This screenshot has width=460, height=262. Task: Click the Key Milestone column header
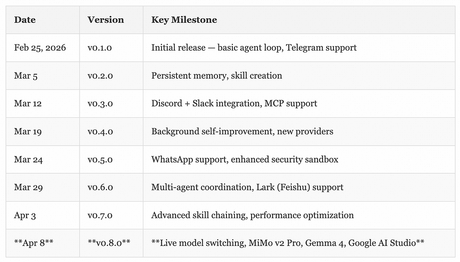point(184,20)
